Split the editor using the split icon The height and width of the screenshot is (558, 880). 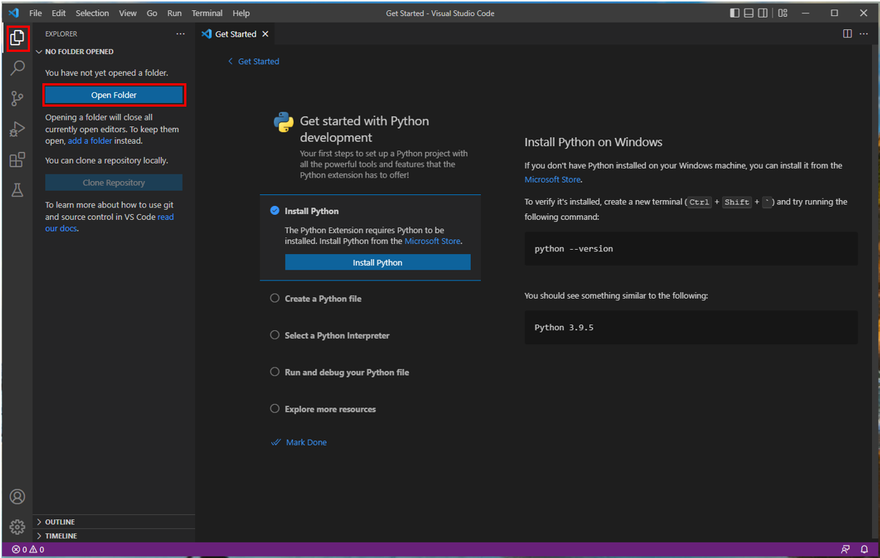847,34
